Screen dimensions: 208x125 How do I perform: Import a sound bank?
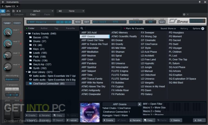(58, 120)
